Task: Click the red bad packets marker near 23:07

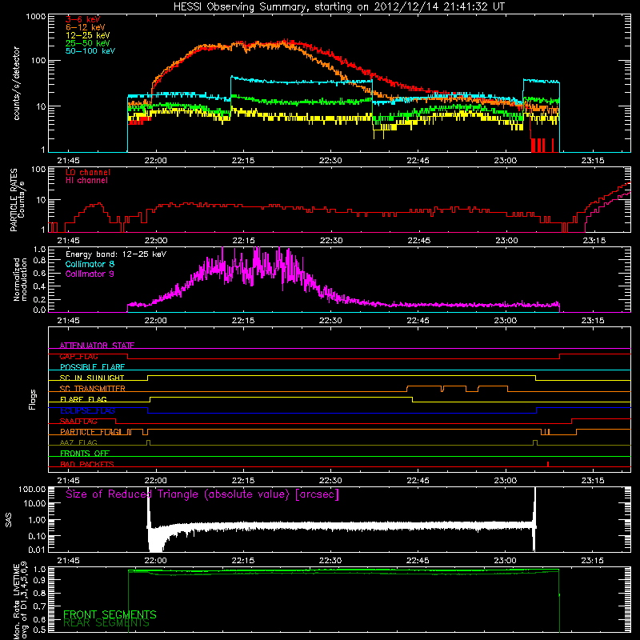Action: [x=548, y=464]
